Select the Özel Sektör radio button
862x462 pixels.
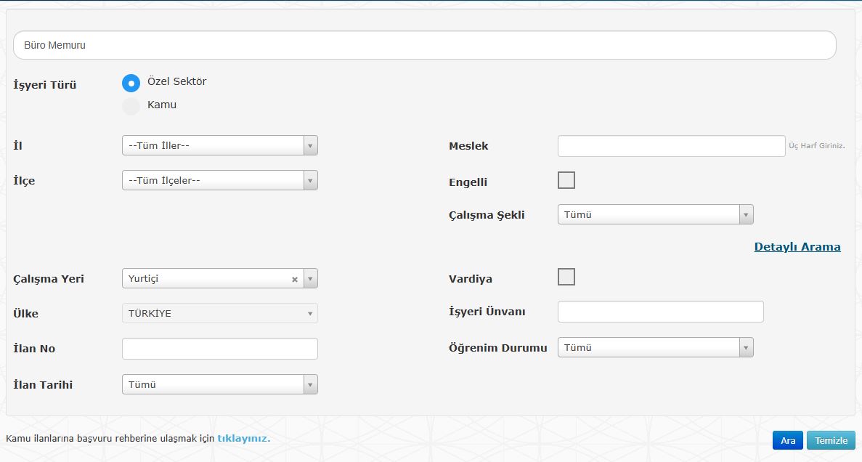pyautogui.click(x=131, y=83)
